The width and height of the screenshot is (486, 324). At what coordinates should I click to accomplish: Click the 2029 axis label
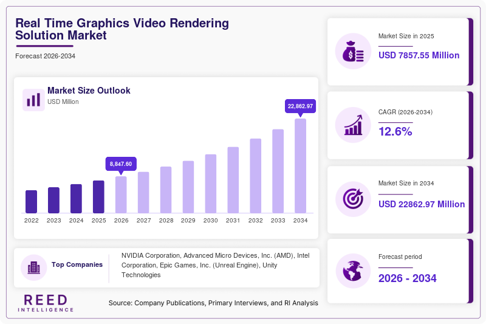[188, 221]
